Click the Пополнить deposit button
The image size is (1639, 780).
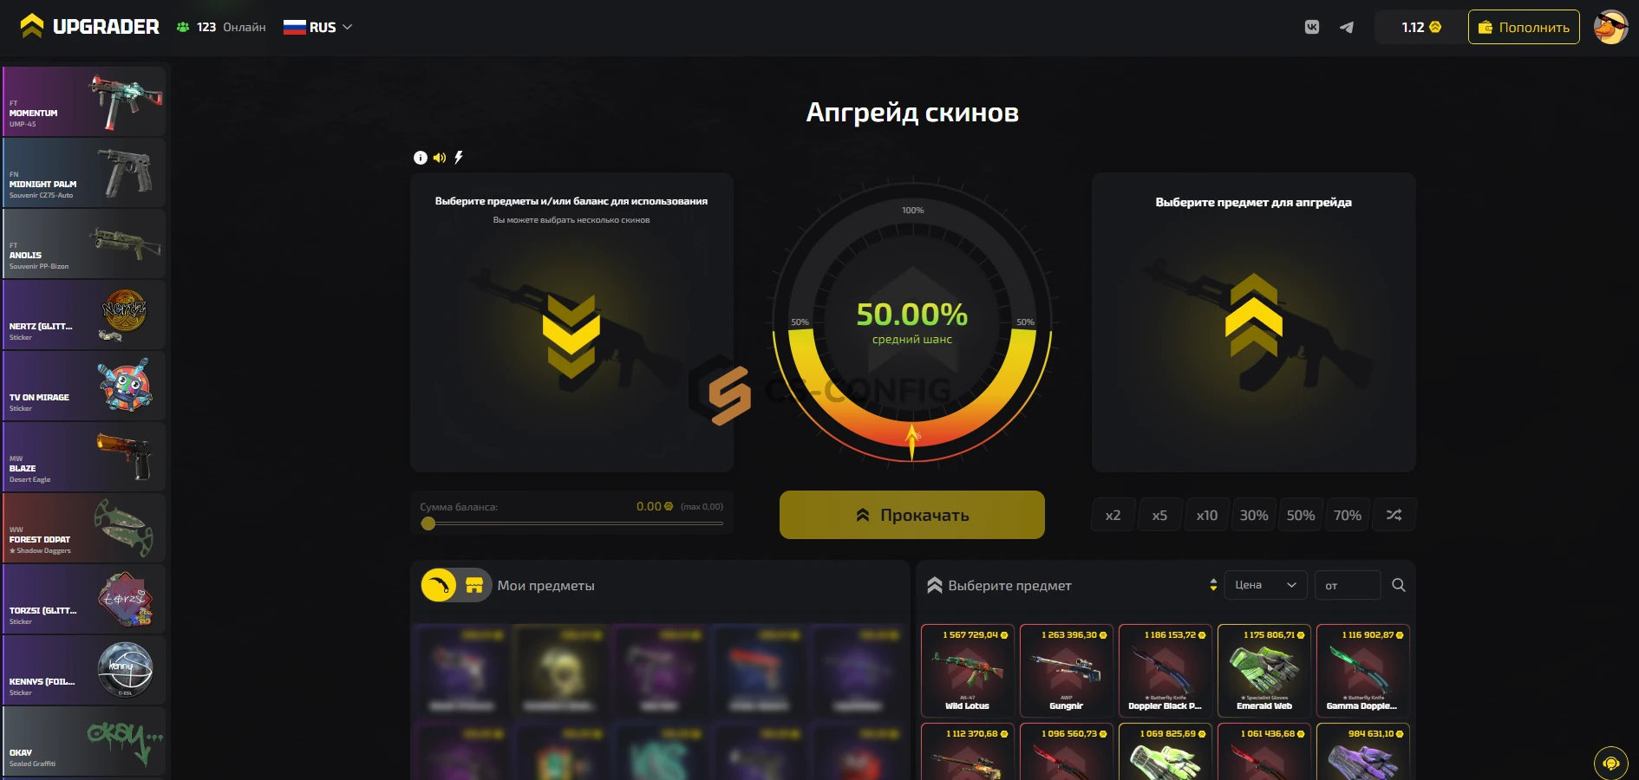(x=1524, y=27)
